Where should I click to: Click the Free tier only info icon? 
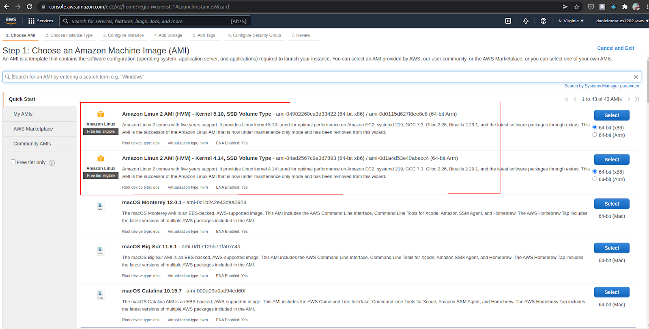pyautogui.click(x=52, y=163)
